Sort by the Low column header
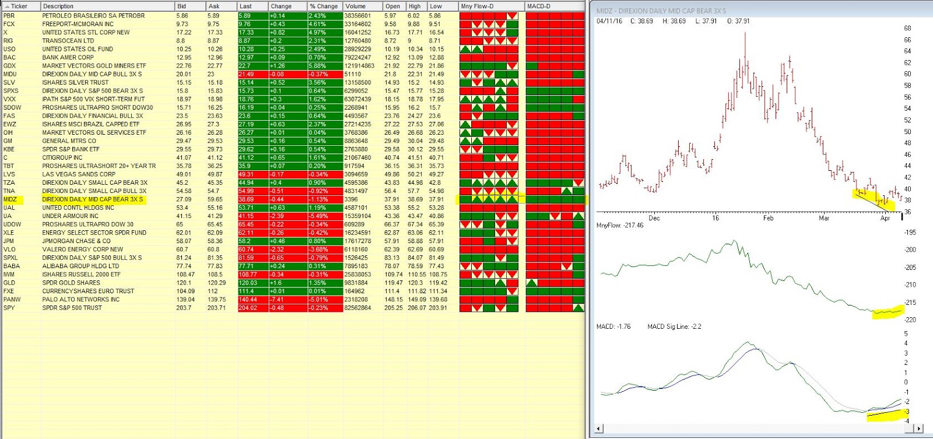933x439 pixels. tap(443, 6)
